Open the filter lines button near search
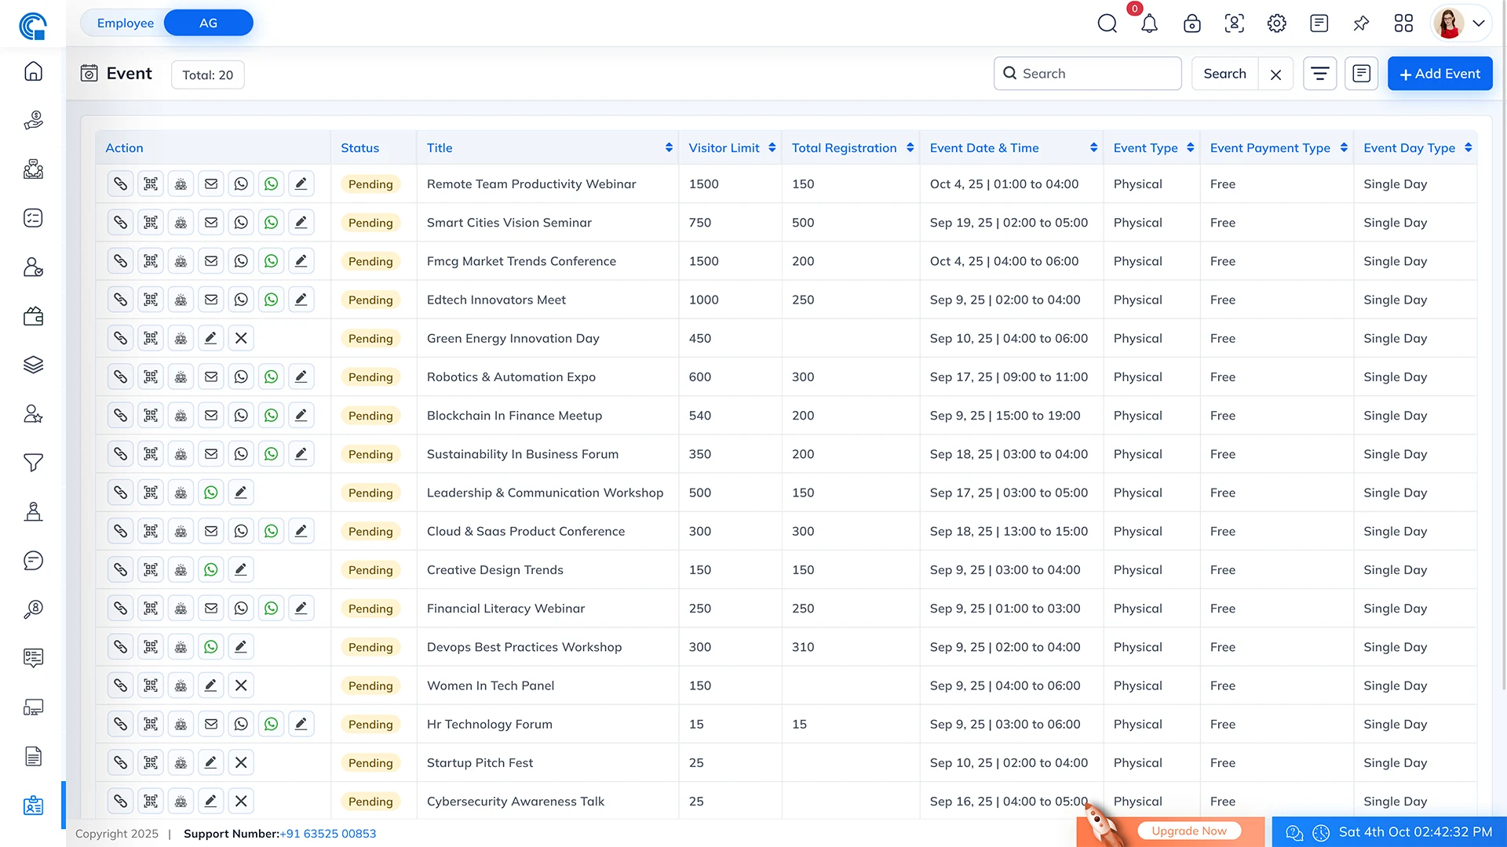This screenshot has height=847, width=1507. tap(1319, 74)
